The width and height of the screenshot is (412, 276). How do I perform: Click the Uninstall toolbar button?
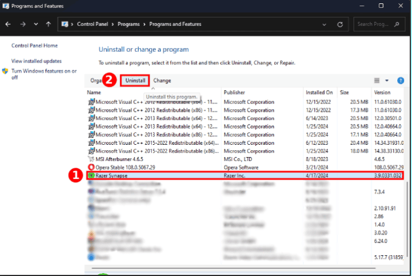tap(135, 81)
